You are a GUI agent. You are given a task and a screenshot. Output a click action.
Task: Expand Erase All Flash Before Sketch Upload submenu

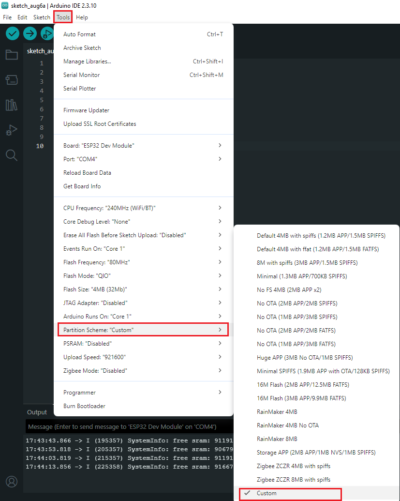click(144, 235)
